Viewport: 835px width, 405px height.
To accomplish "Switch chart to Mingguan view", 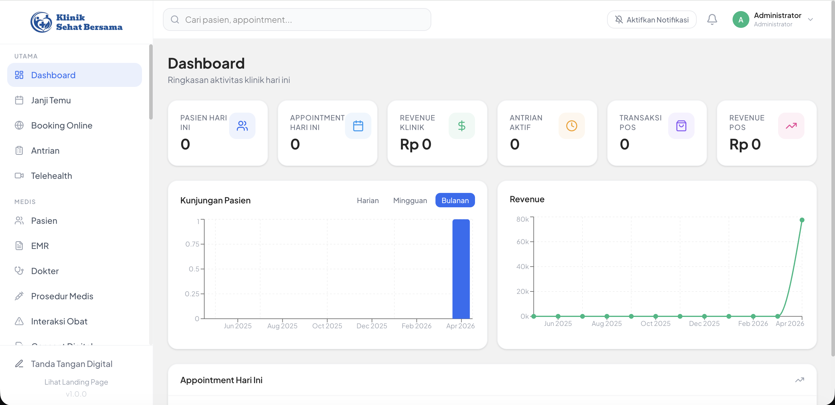I will coord(410,200).
